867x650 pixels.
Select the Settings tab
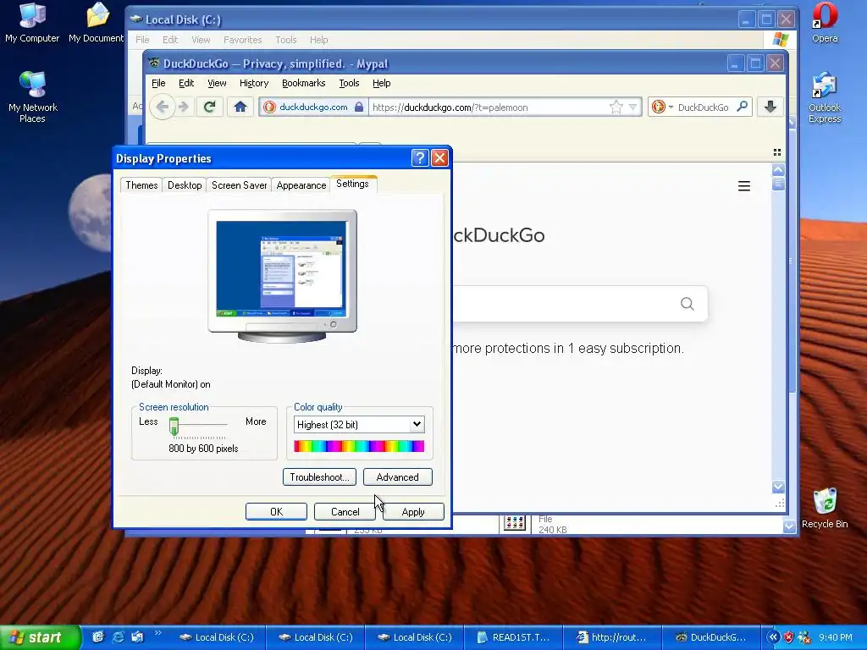click(x=353, y=184)
